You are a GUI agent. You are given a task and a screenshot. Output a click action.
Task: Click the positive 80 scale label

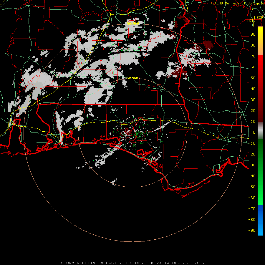click(253, 45)
